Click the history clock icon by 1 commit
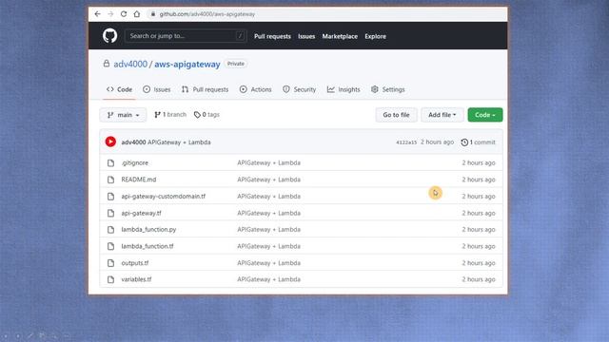Viewport: 609px width, 342px height. 464,142
